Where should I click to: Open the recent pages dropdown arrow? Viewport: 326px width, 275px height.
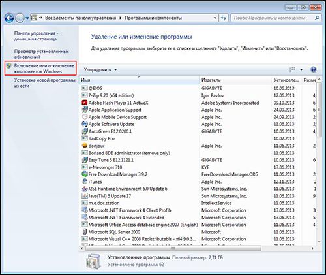tap(27, 18)
